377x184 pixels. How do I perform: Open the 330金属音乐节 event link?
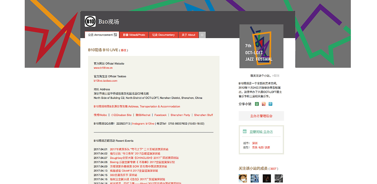coord(123,175)
